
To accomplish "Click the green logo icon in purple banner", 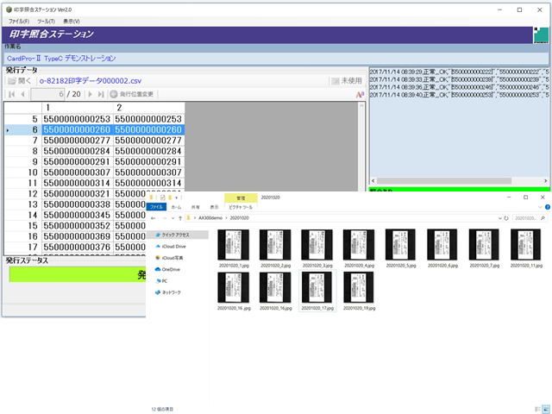I will [x=541, y=35].
